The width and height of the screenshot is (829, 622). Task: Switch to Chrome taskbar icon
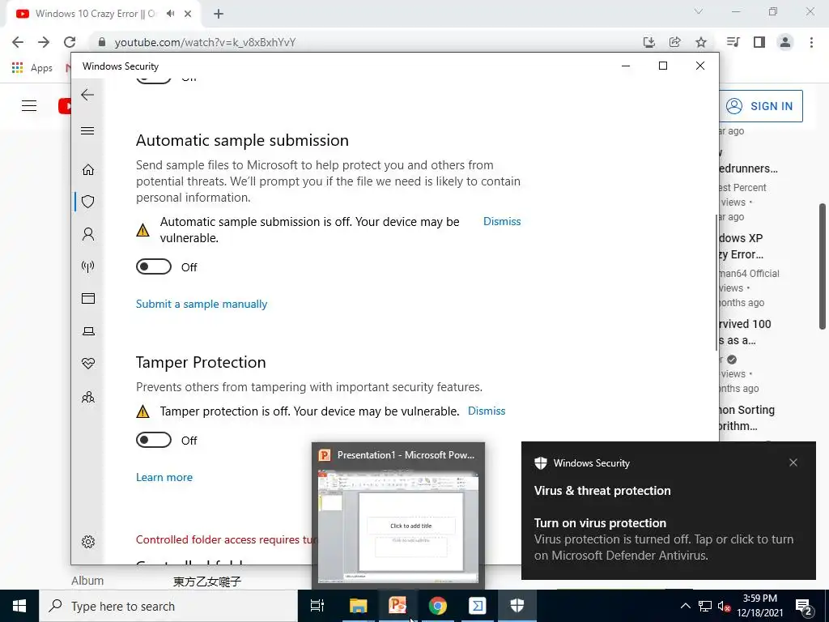(x=437, y=606)
